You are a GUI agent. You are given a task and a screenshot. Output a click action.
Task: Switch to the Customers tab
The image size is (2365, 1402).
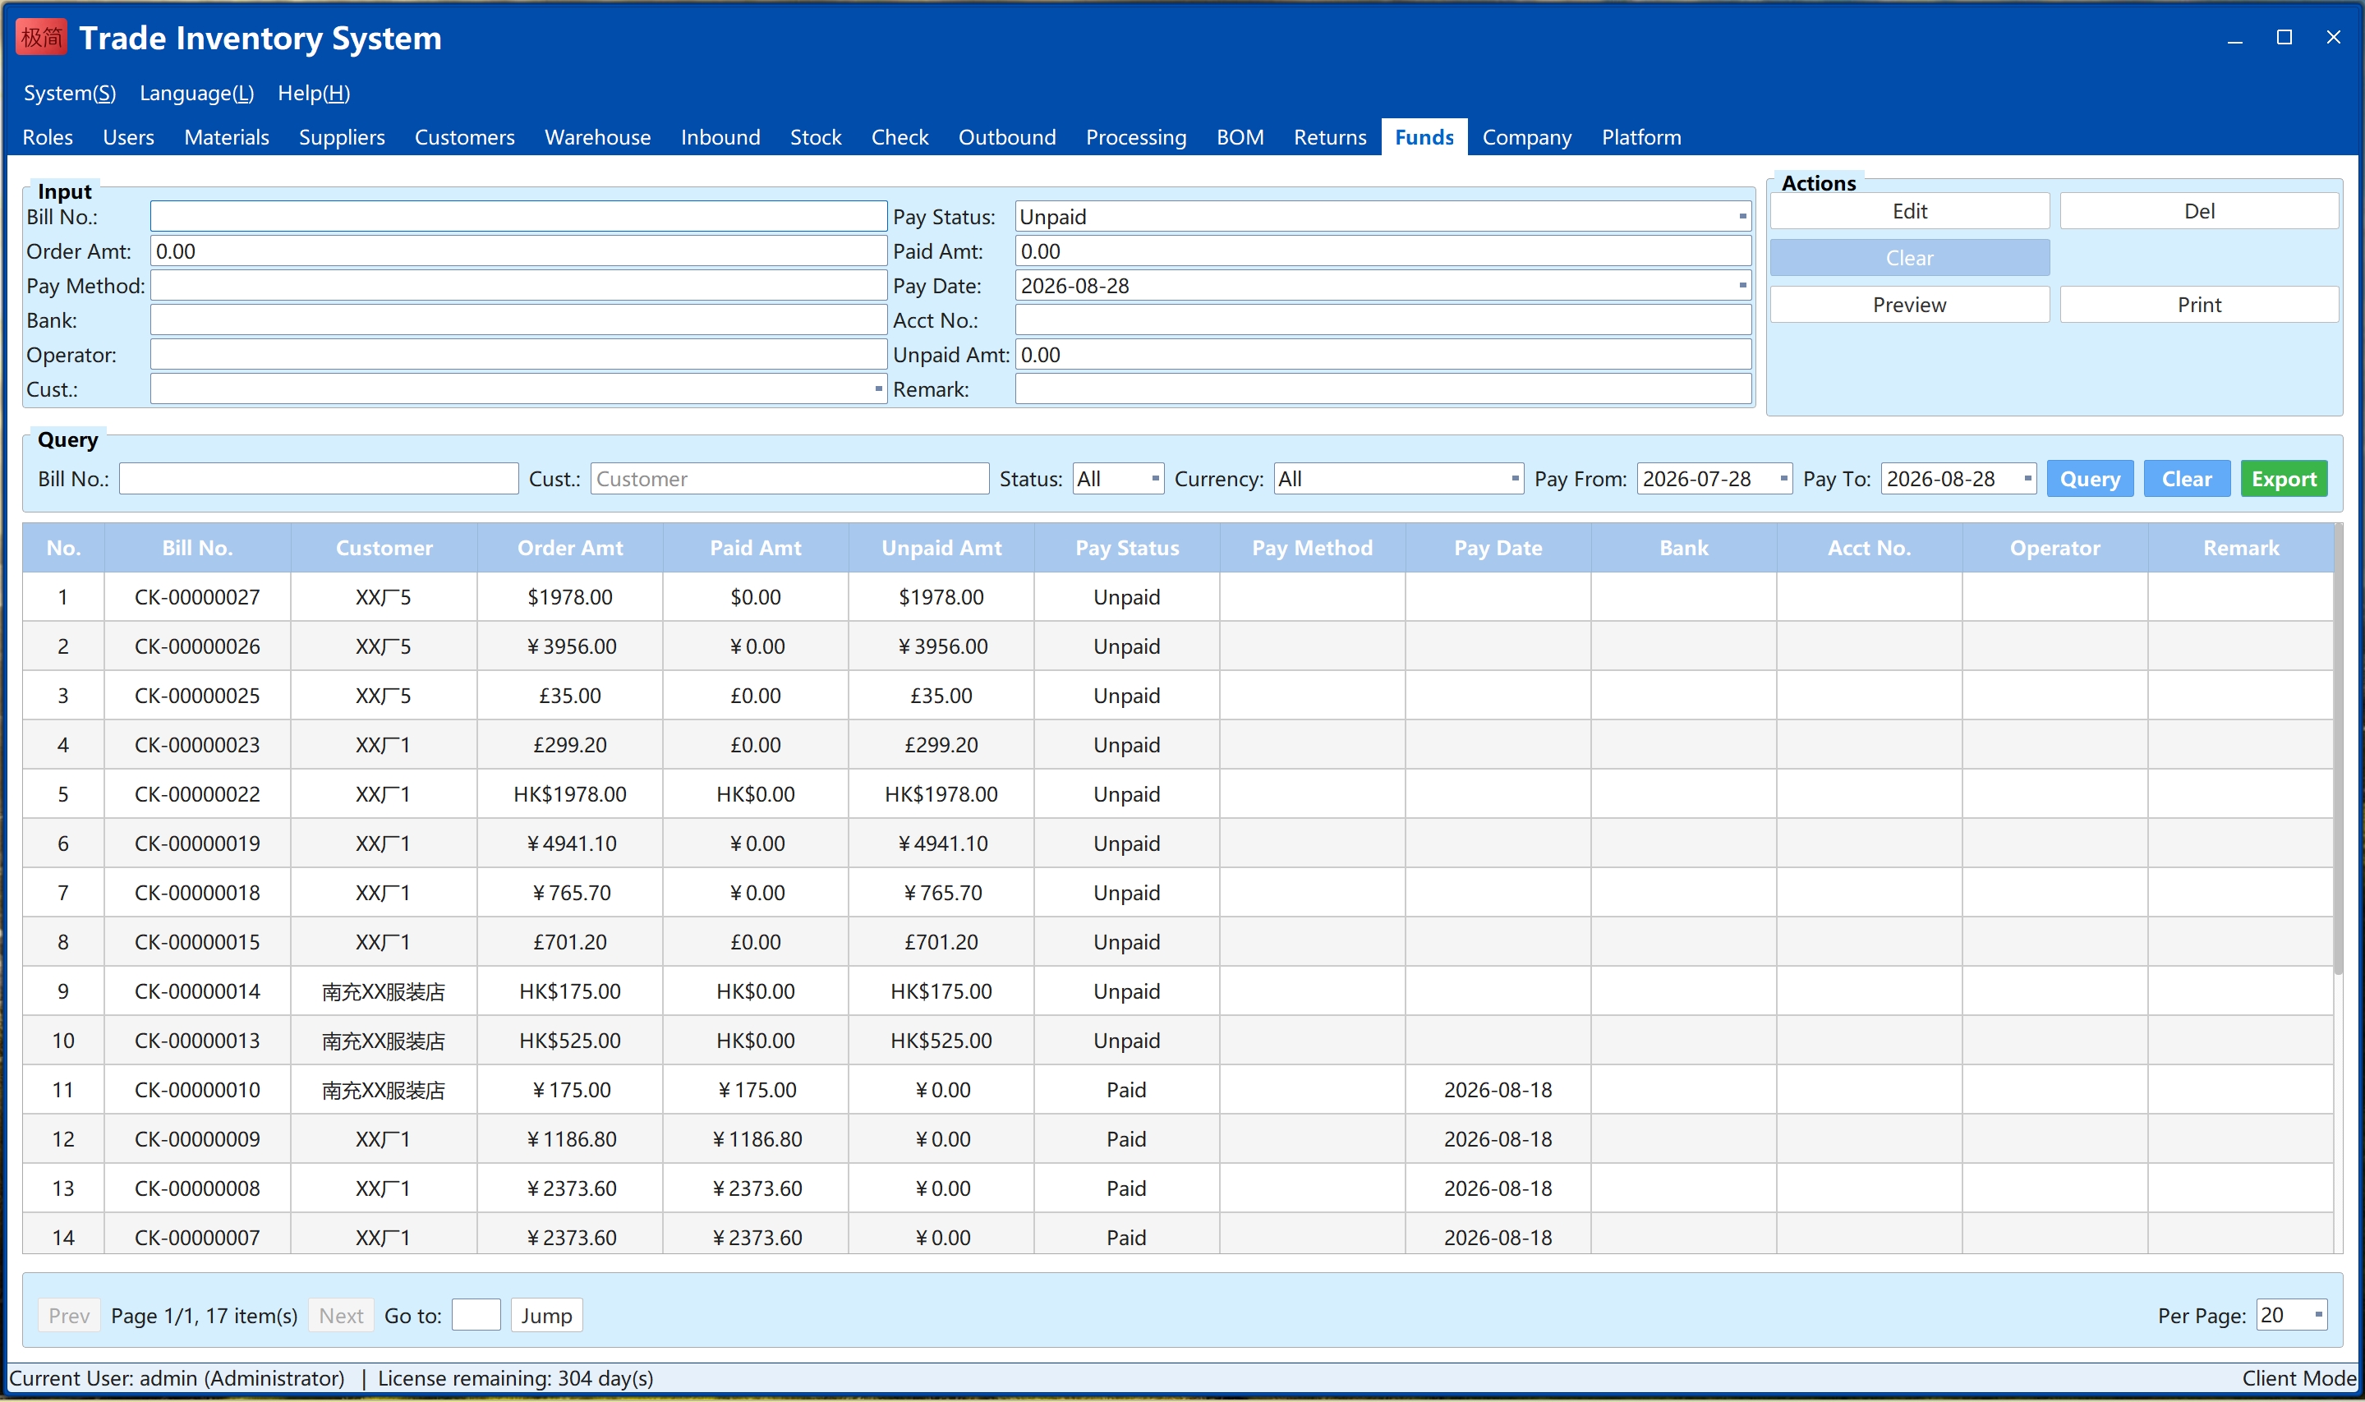point(465,137)
